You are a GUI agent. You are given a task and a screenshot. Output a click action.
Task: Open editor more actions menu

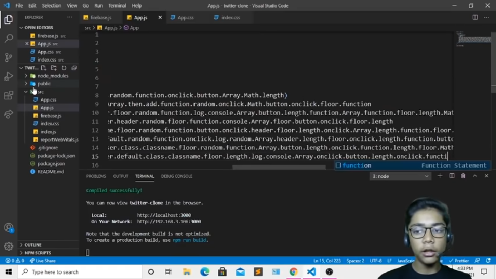[x=486, y=17]
